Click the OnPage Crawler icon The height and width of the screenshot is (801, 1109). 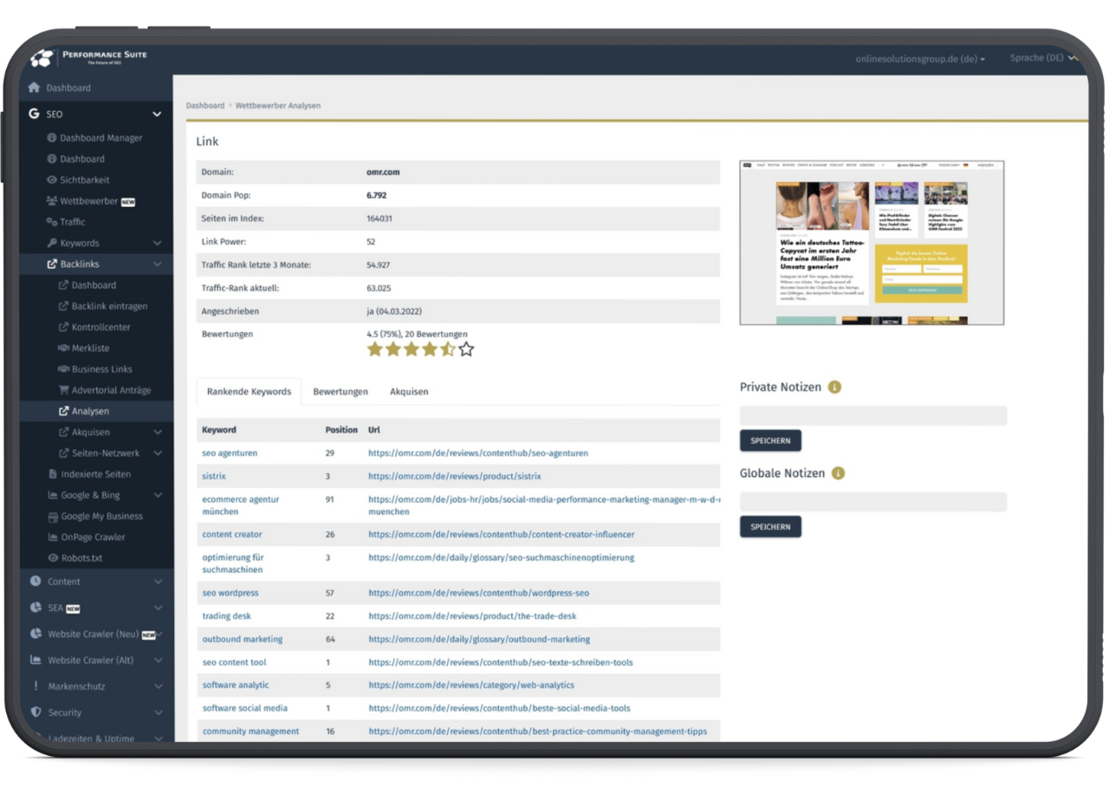53,537
